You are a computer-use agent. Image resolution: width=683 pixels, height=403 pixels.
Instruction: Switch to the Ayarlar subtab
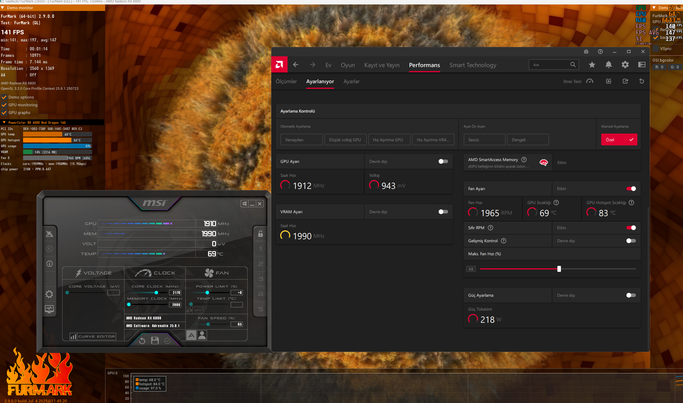tap(352, 81)
